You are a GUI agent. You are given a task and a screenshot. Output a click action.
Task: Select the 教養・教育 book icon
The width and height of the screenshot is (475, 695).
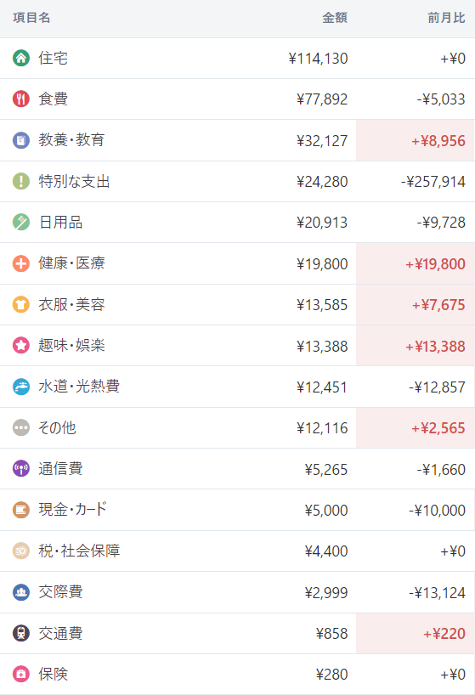(x=21, y=140)
